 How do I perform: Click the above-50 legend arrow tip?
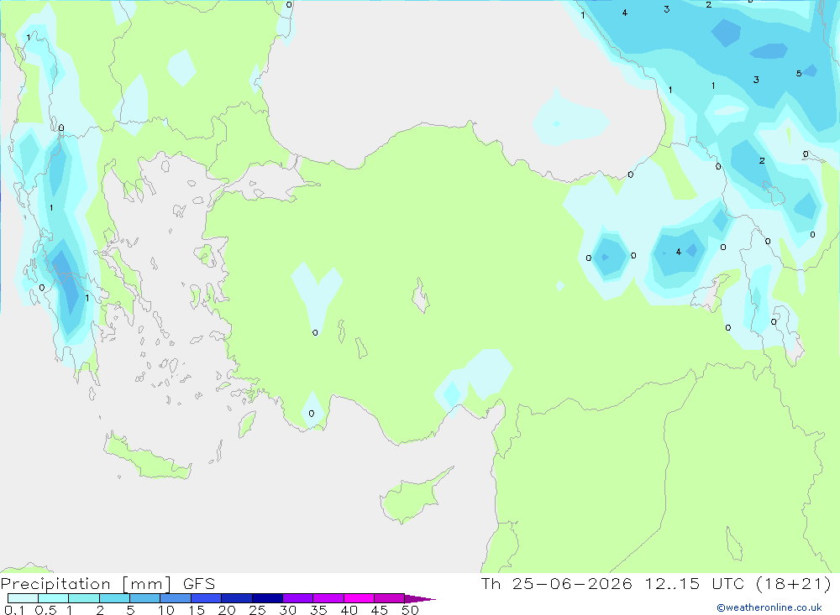(420, 599)
